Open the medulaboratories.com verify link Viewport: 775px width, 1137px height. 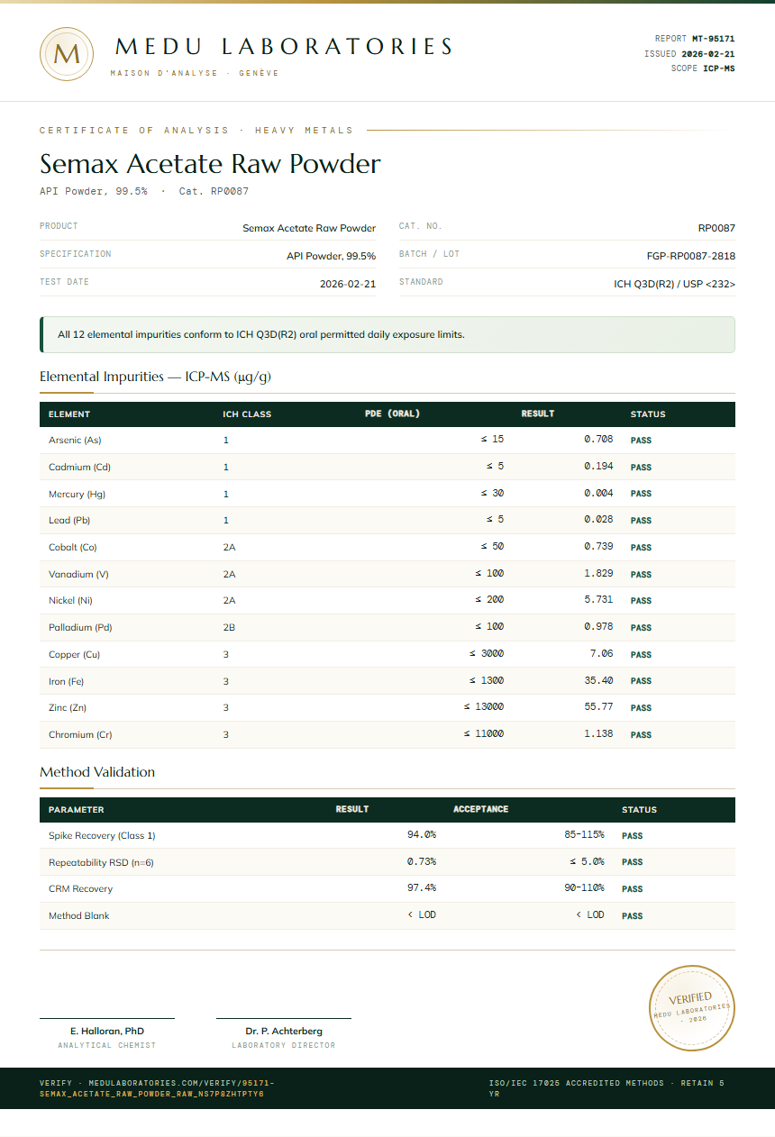coord(157,1087)
